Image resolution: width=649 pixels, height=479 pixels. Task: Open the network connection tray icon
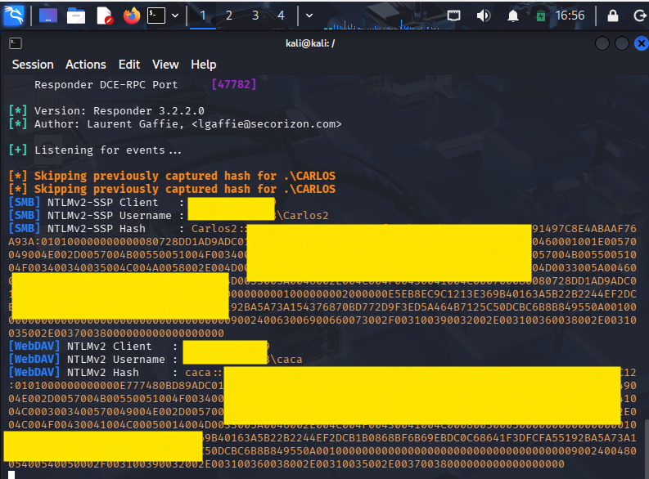pyautogui.click(x=453, y=16)
